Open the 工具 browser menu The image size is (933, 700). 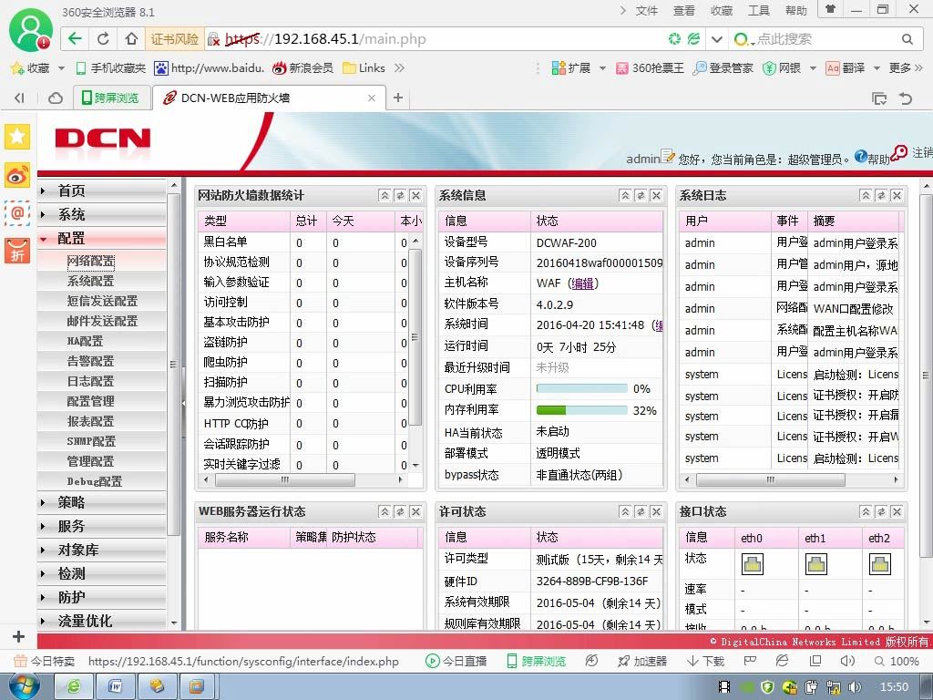point(759,11)
